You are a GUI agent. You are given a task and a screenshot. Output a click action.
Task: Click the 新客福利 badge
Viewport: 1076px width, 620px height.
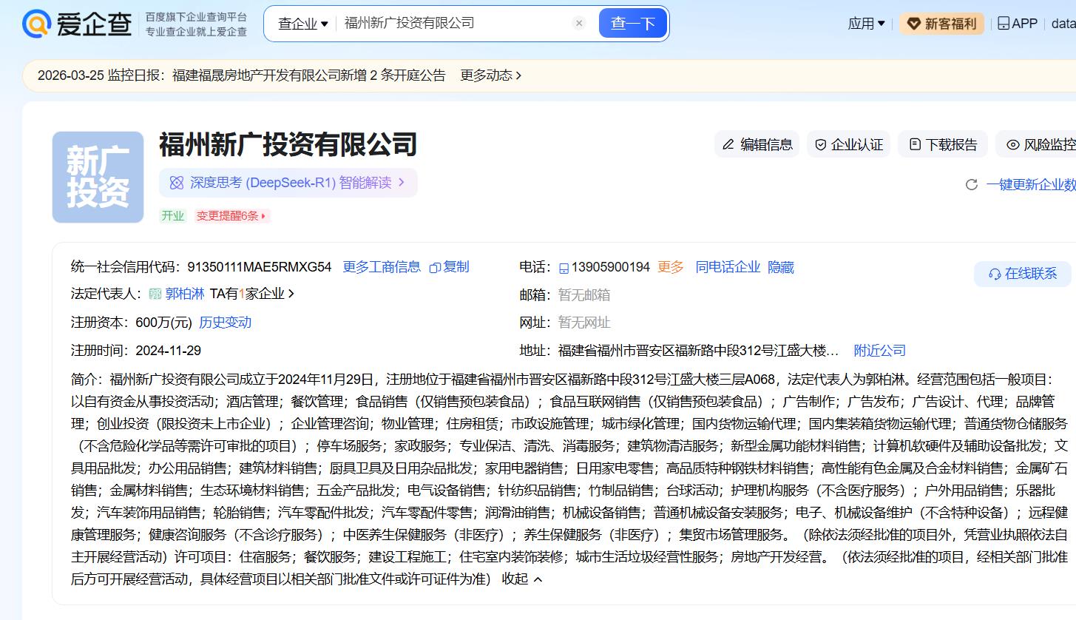click(941, 24)
